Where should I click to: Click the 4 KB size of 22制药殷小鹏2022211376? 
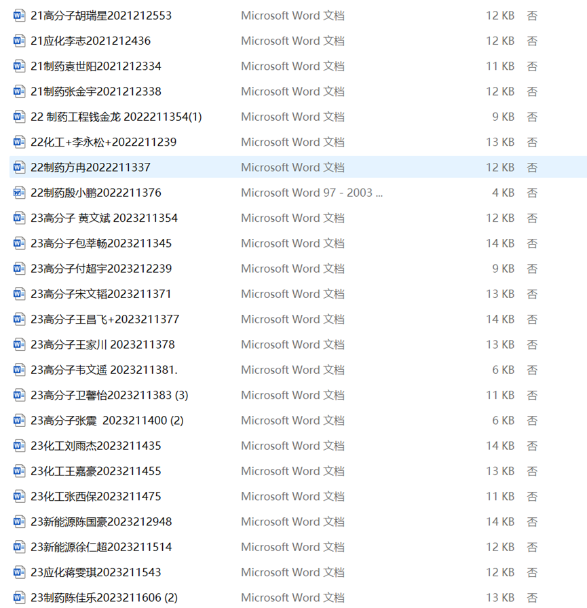[503, 193]
